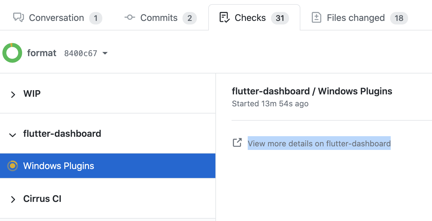Screen dimensions: 432x221
Task: Click the flutter-dashboard / Windows Plugins heading
Action: pos(312,91)
